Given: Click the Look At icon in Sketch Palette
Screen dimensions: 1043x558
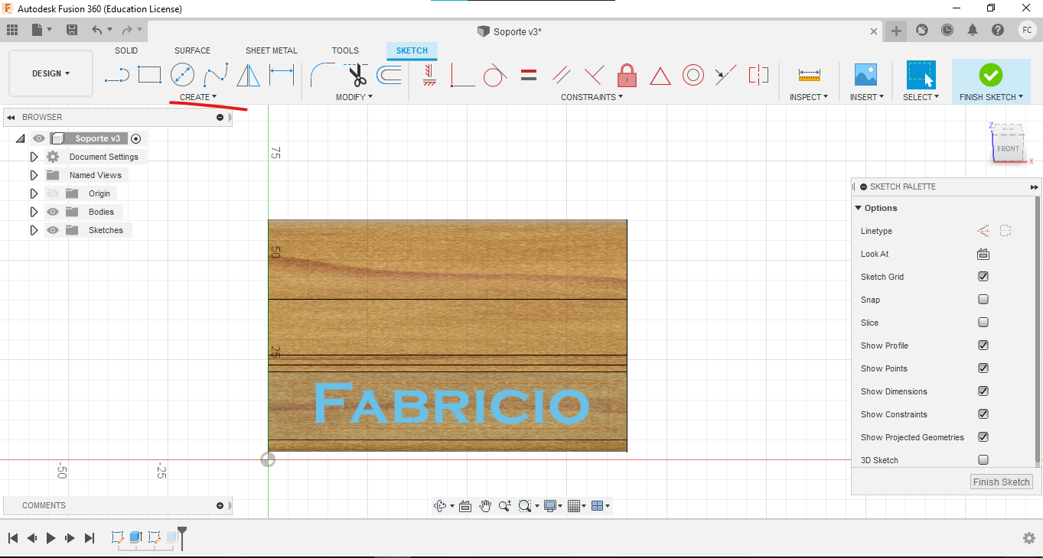Looking at the screenshot, I should pyautogui.click(x=983, y=254).
